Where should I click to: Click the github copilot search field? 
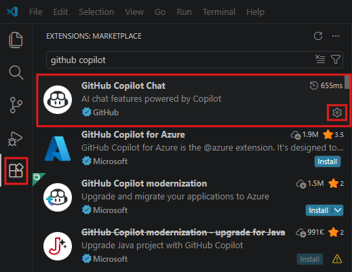pos(181,60)
